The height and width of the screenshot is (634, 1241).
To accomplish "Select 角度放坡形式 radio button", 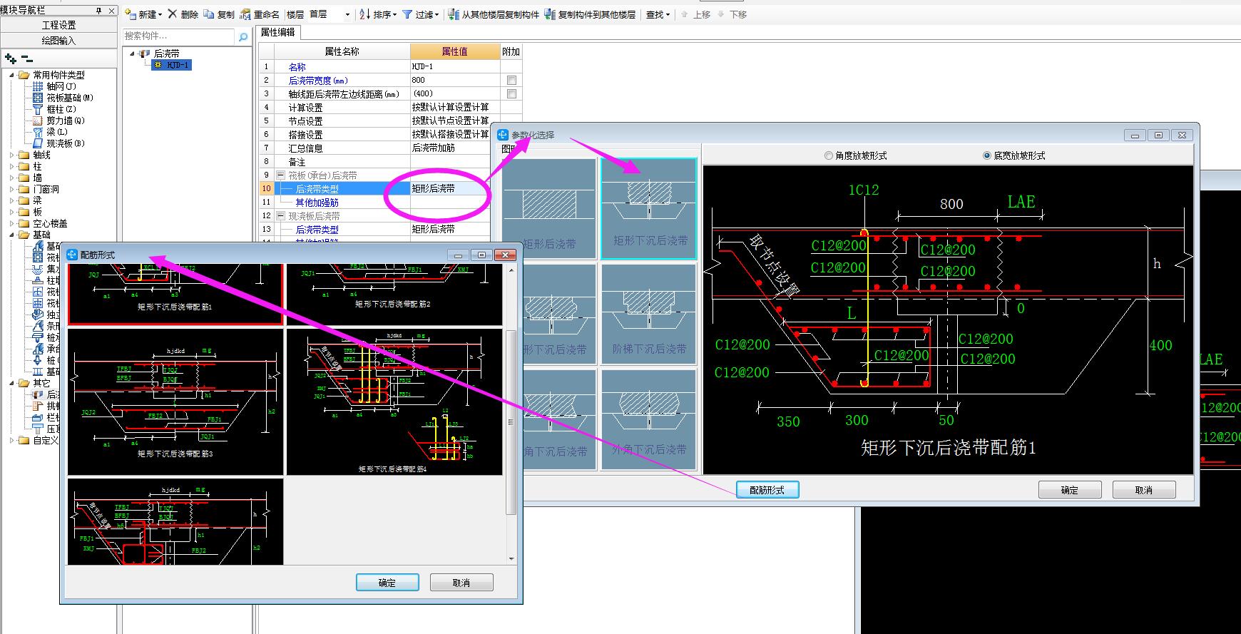I will tap(828, 155).
